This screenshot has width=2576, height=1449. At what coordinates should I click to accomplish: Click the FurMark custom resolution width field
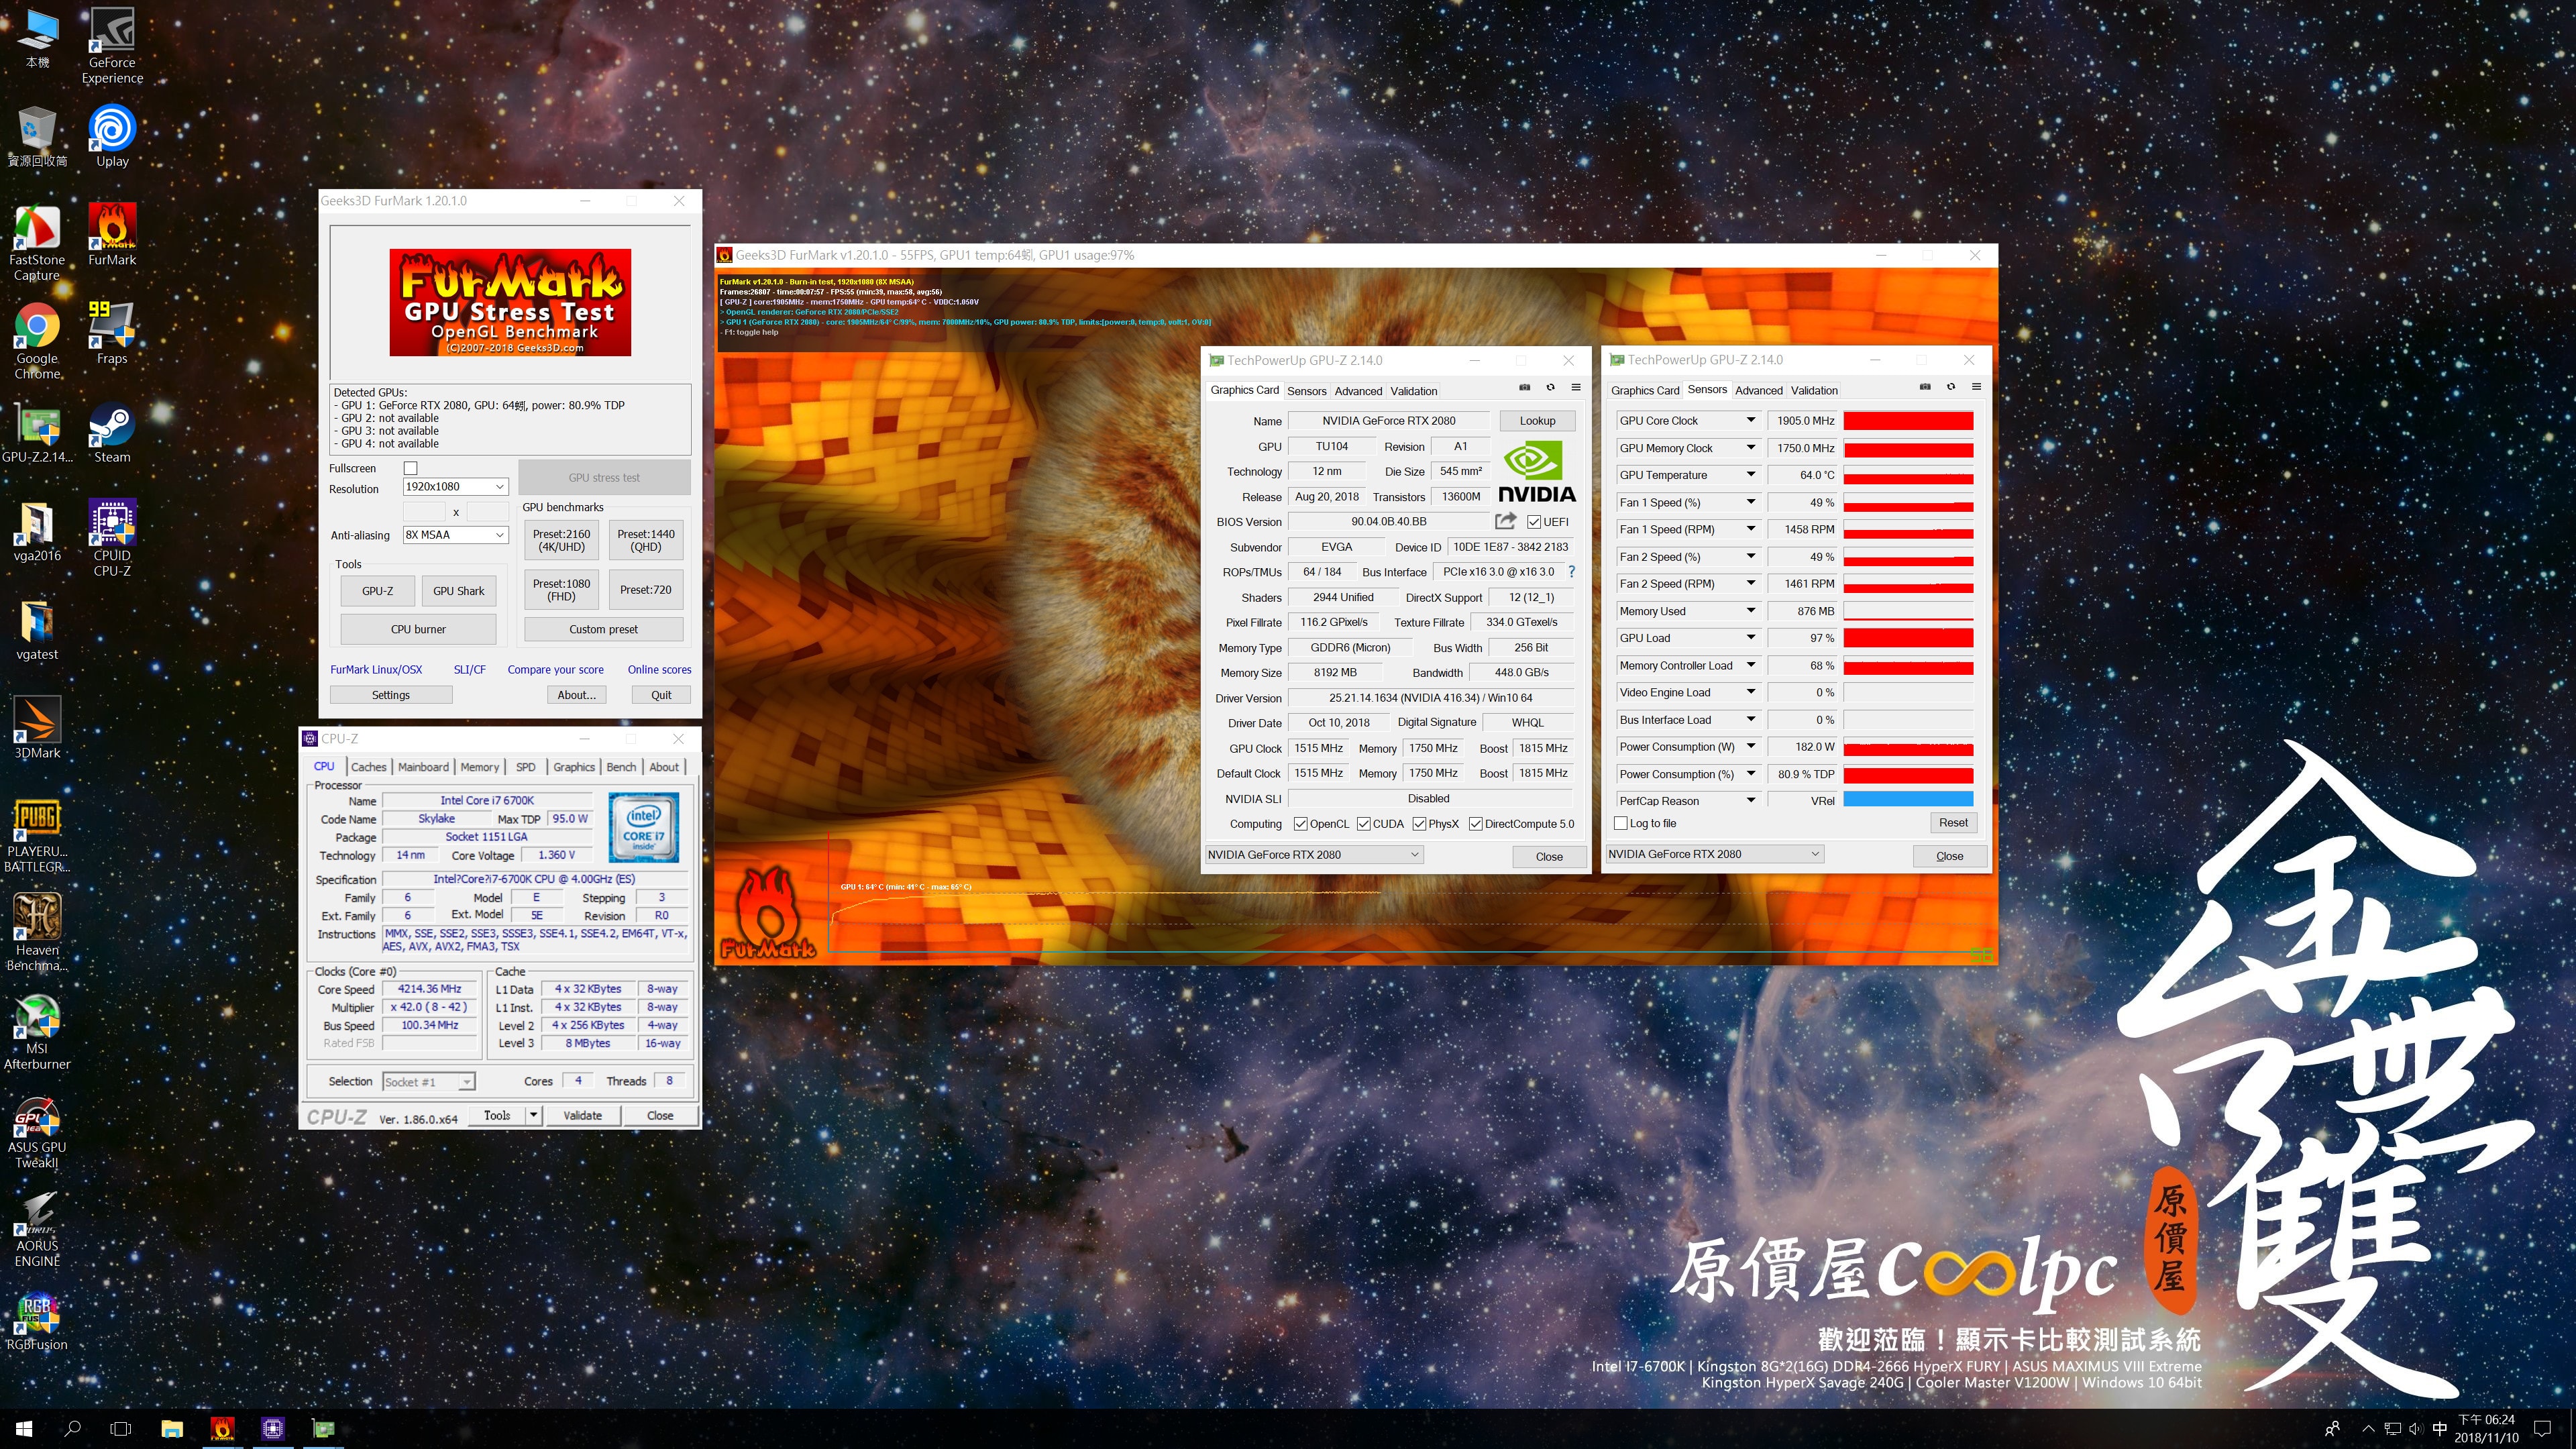coord(424,512)
